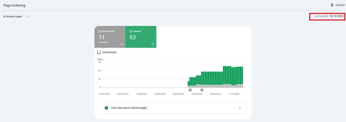Image resolution: width=346 pixels, height=122 pixels.
Task: Click the Export download arrow icon
Action: click(332, 5)
